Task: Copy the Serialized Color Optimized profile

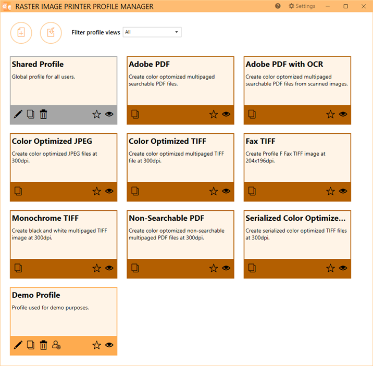Action: point(252,268)
